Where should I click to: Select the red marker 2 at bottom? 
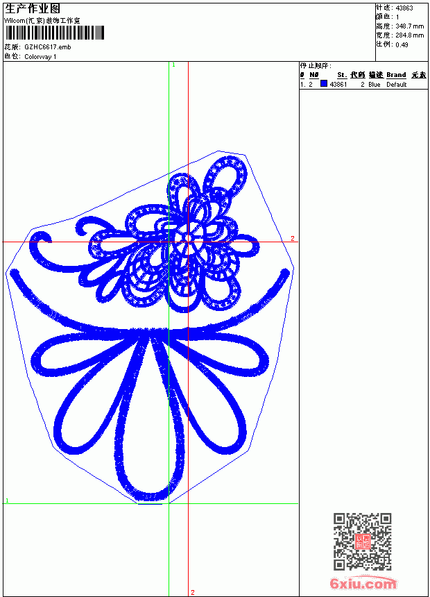pyautogui.click(x=193, y=592)
